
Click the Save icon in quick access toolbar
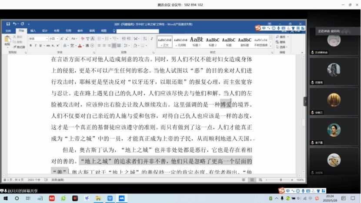[x=8, y=24]
